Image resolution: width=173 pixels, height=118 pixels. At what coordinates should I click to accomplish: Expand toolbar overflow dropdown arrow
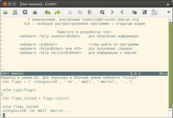[168, 12]
